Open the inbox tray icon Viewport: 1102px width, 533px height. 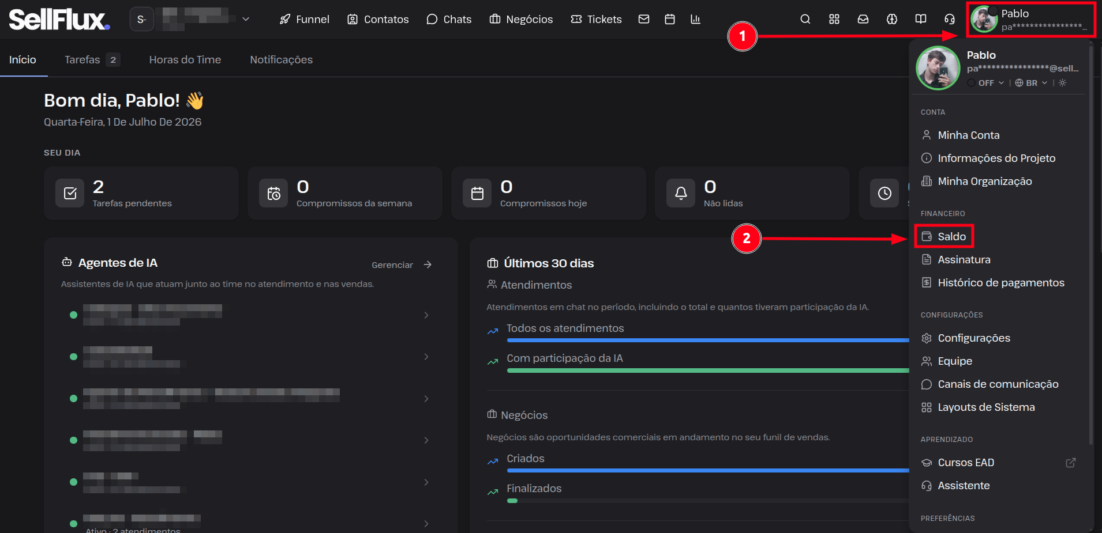pos(863,19)
